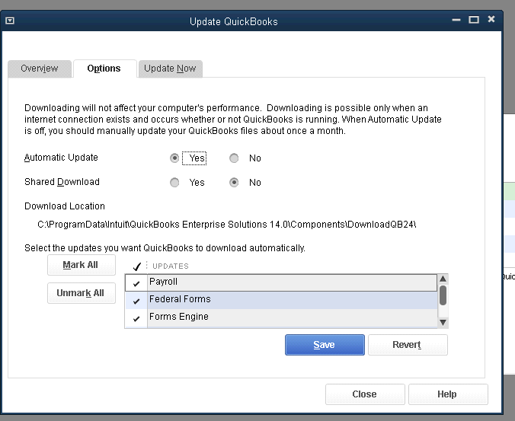This screenshot has height=421, width=515.
Task: Open the window system menu icon
Action: pos(10,21)
